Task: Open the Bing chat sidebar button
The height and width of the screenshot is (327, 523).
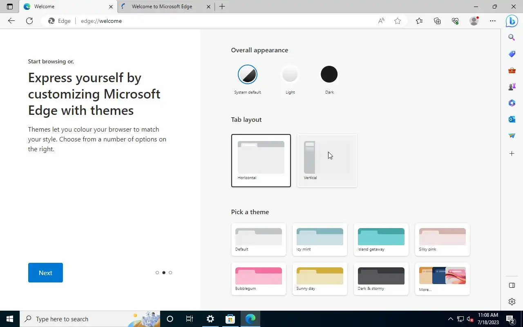Action: point(512,21)
